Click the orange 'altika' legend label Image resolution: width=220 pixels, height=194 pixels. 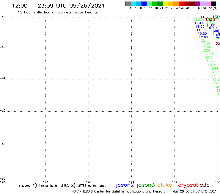[x=165, y=185]
